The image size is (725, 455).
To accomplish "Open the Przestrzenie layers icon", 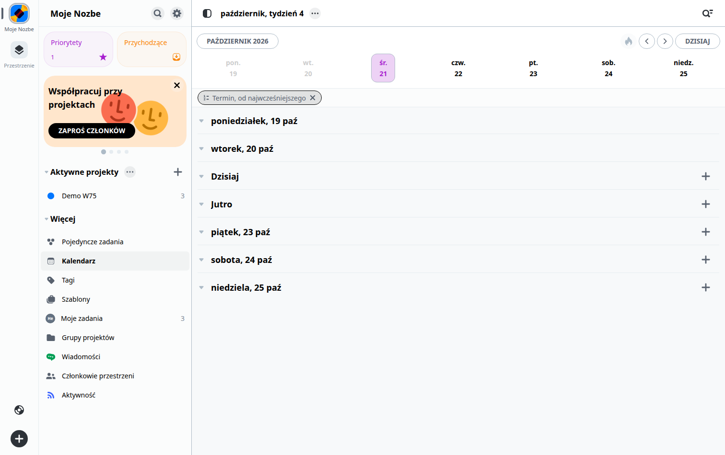I will point(19,50).
